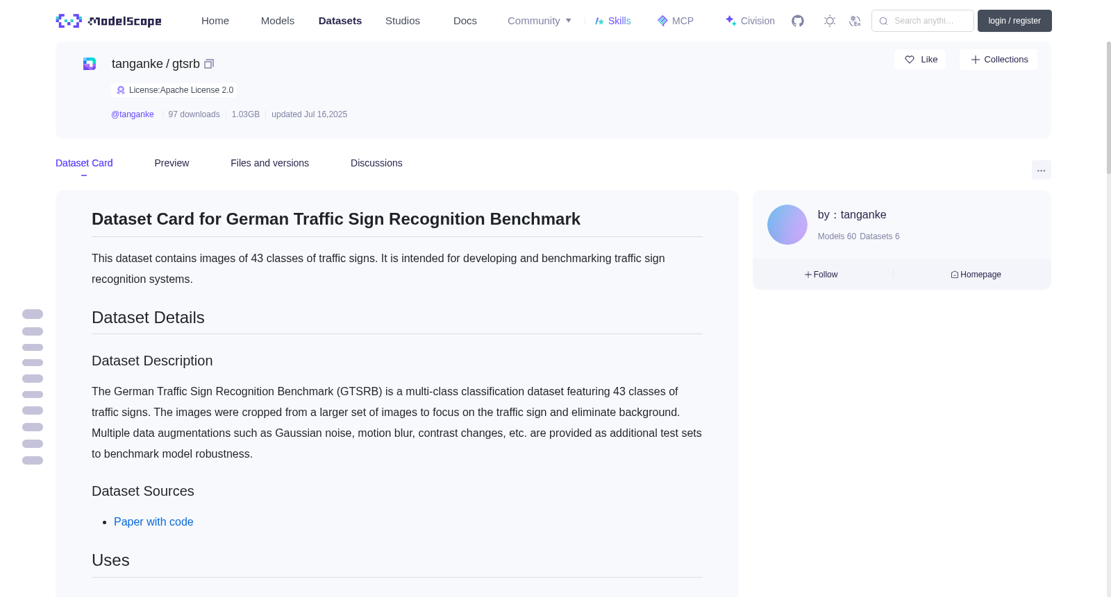Open the @tanganke profile link
This screenshot has width=1111, height=597.
[133, 114]
